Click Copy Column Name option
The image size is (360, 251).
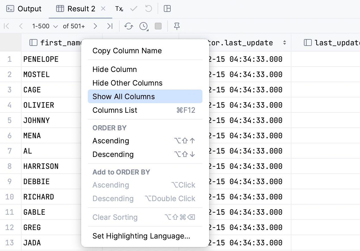[x=127, y=51]
